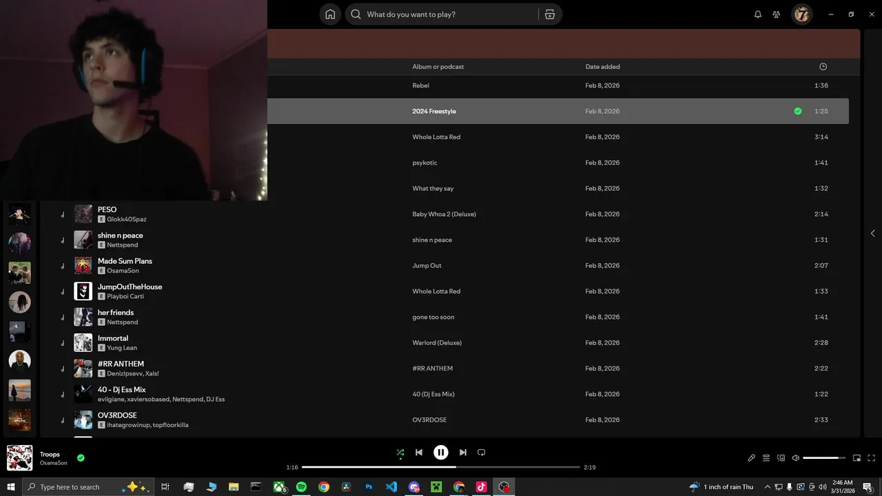Open the psykotic album link
Viewport: 882px width, 496px height.
424,163
